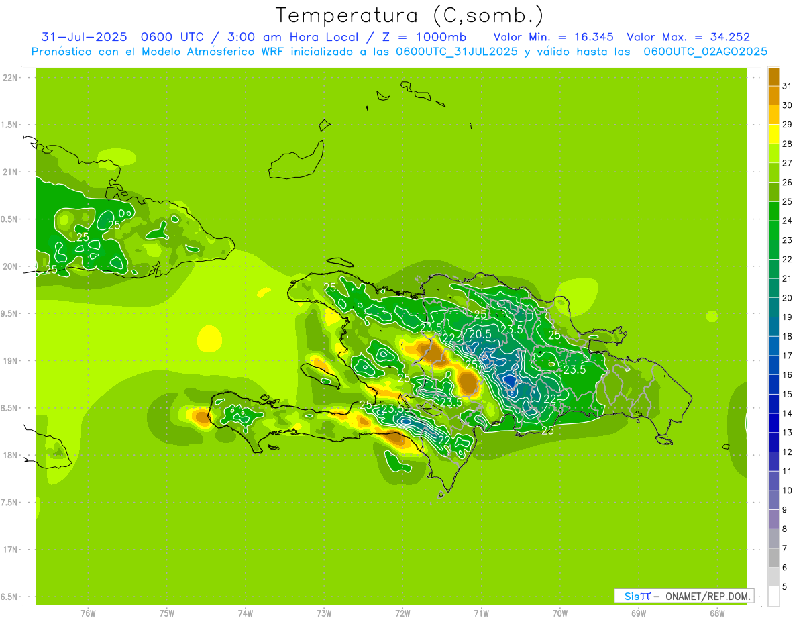This screenshot has height=622, width=805.
Task: Click the "76W" longitude axis label
Action: tap(88, 613)
